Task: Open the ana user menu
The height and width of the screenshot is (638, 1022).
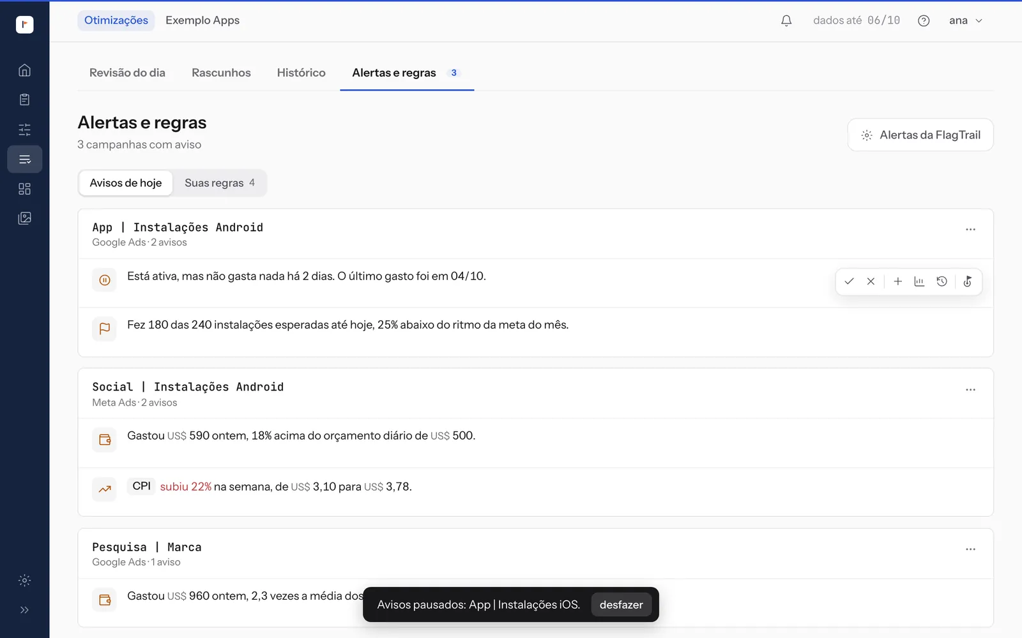Action: coord(965,20)
